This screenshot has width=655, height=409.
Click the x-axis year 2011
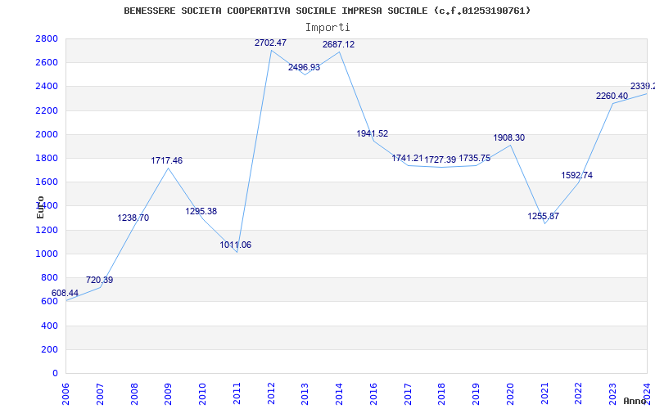point(237,393)
